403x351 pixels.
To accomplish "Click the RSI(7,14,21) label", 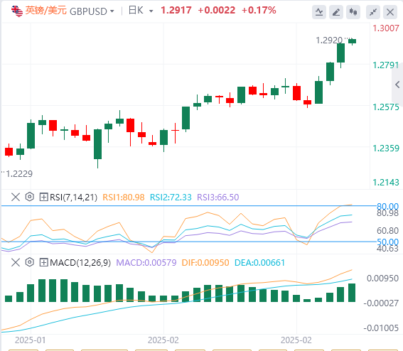I will click(x=73, y=198).
